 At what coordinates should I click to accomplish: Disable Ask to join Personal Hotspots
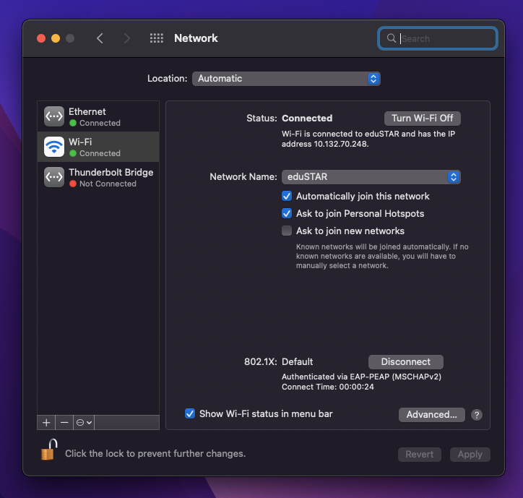click(x=287, y=214)
